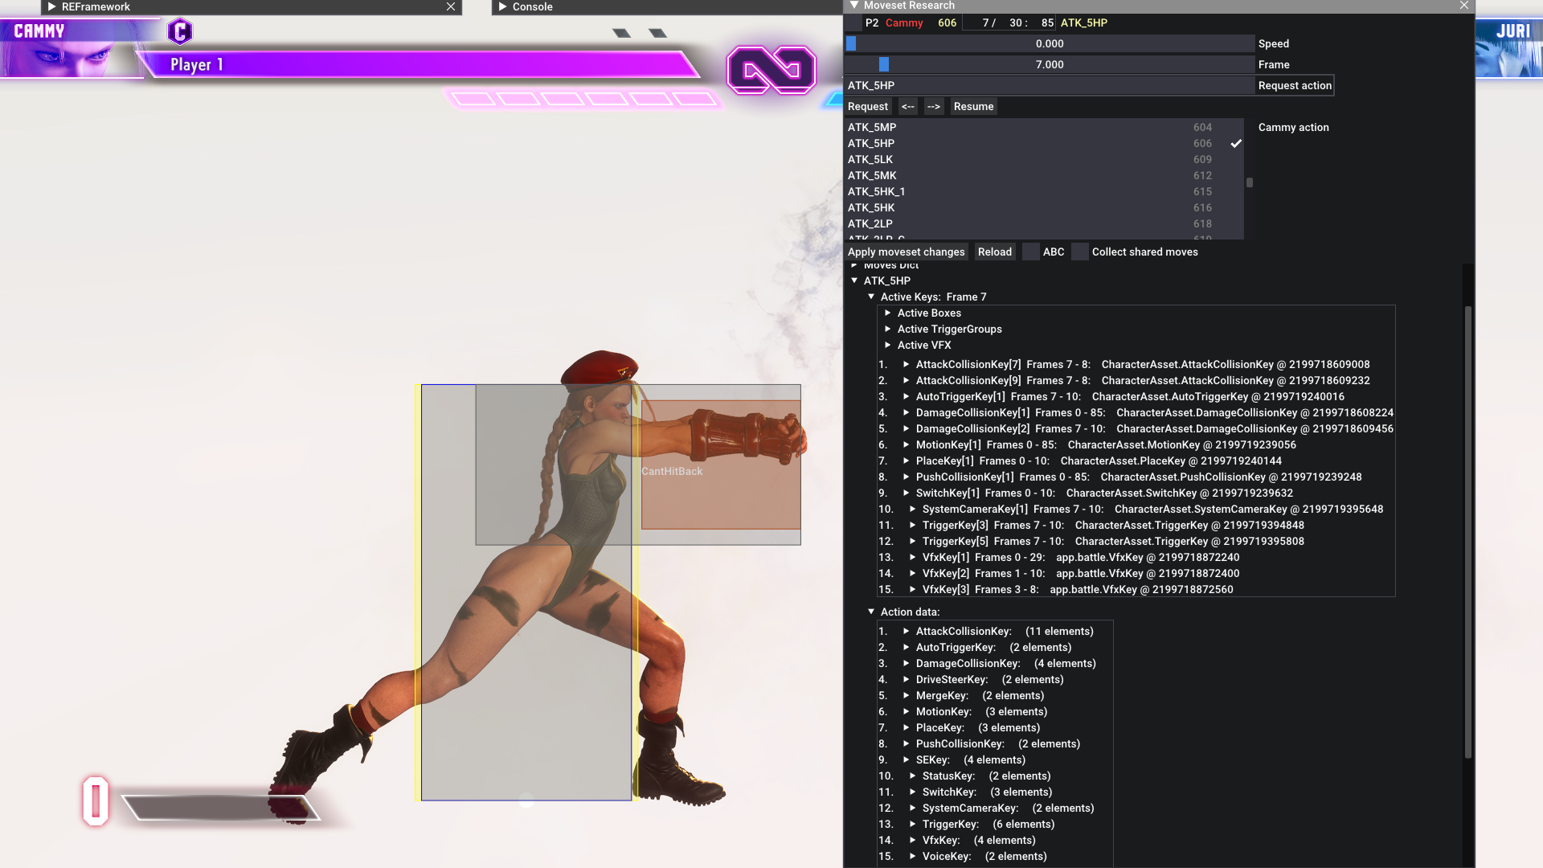Step forward with the --> arrow button
Image resolution: width=1543 pixels, height=868 pixels.
(x=933, y=106)
